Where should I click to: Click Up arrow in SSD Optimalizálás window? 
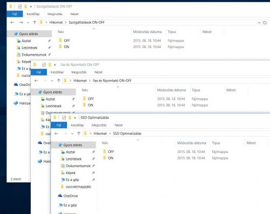(x=79, y=133)
